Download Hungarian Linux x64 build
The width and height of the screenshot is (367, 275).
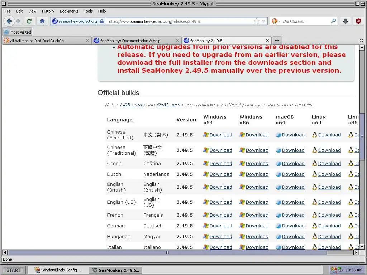pos(329,237)
